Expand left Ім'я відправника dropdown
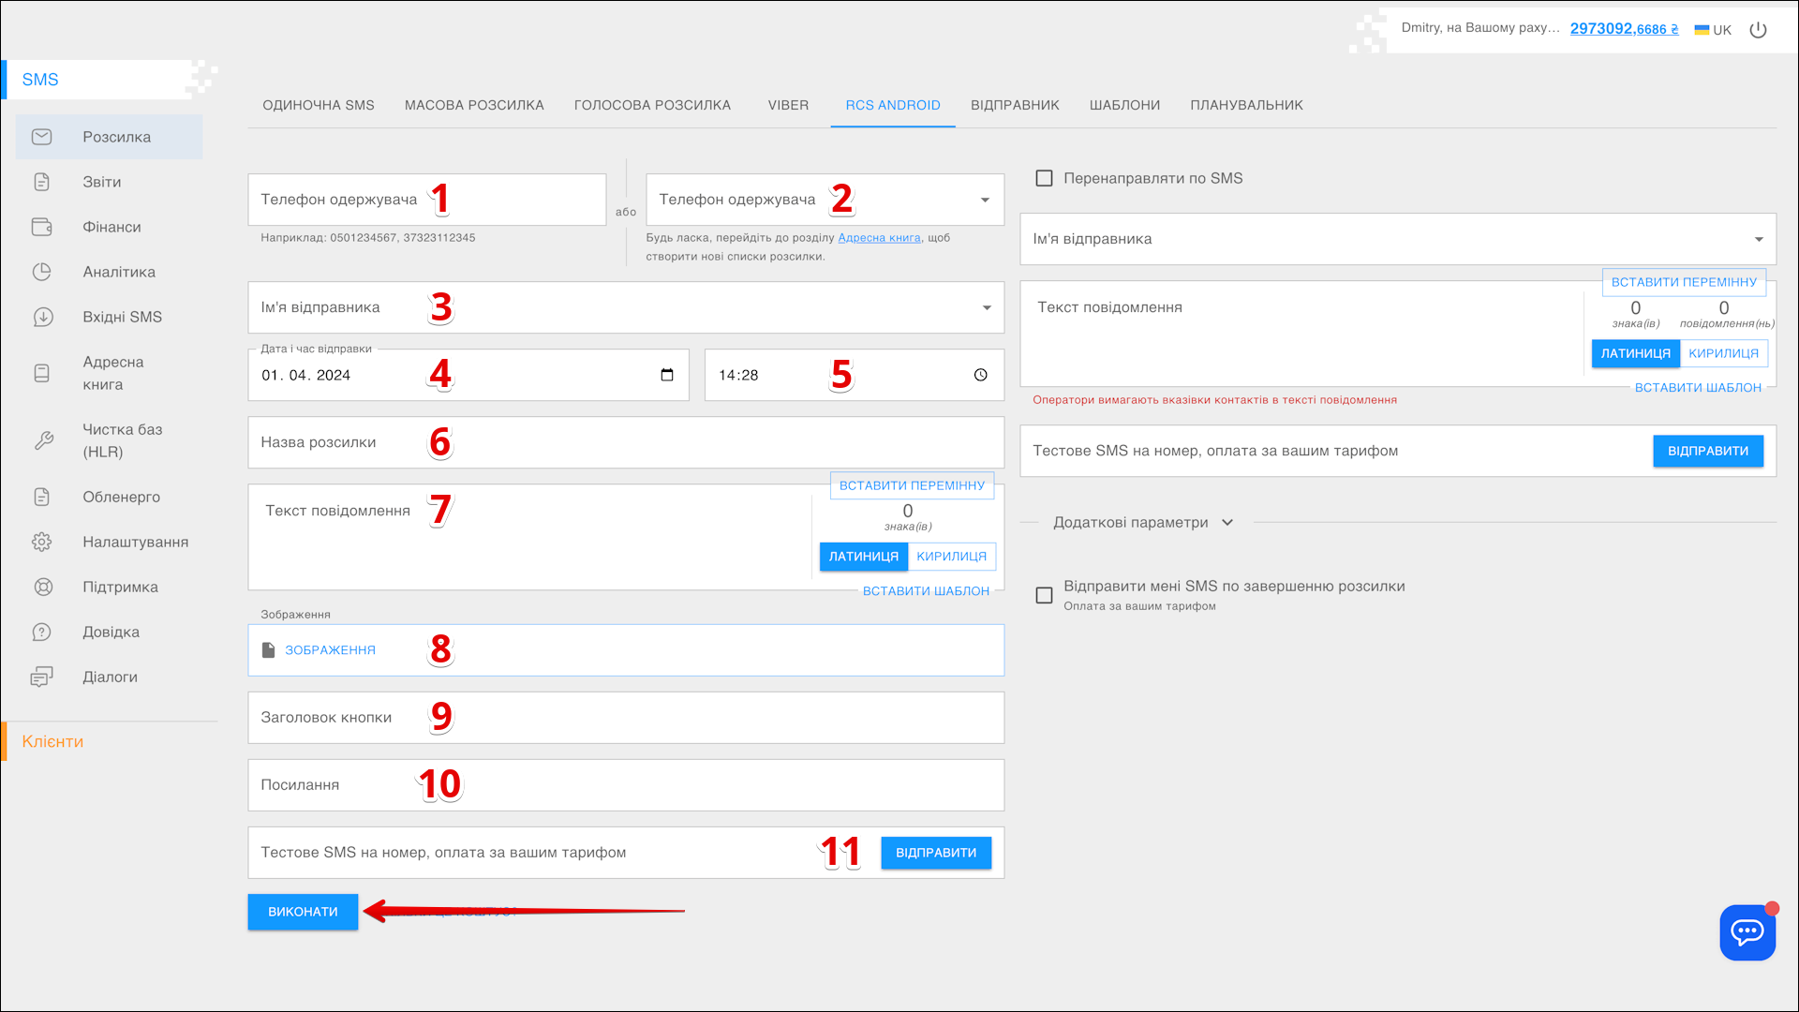1799x1012 pixels. click(x=986, y=307)
